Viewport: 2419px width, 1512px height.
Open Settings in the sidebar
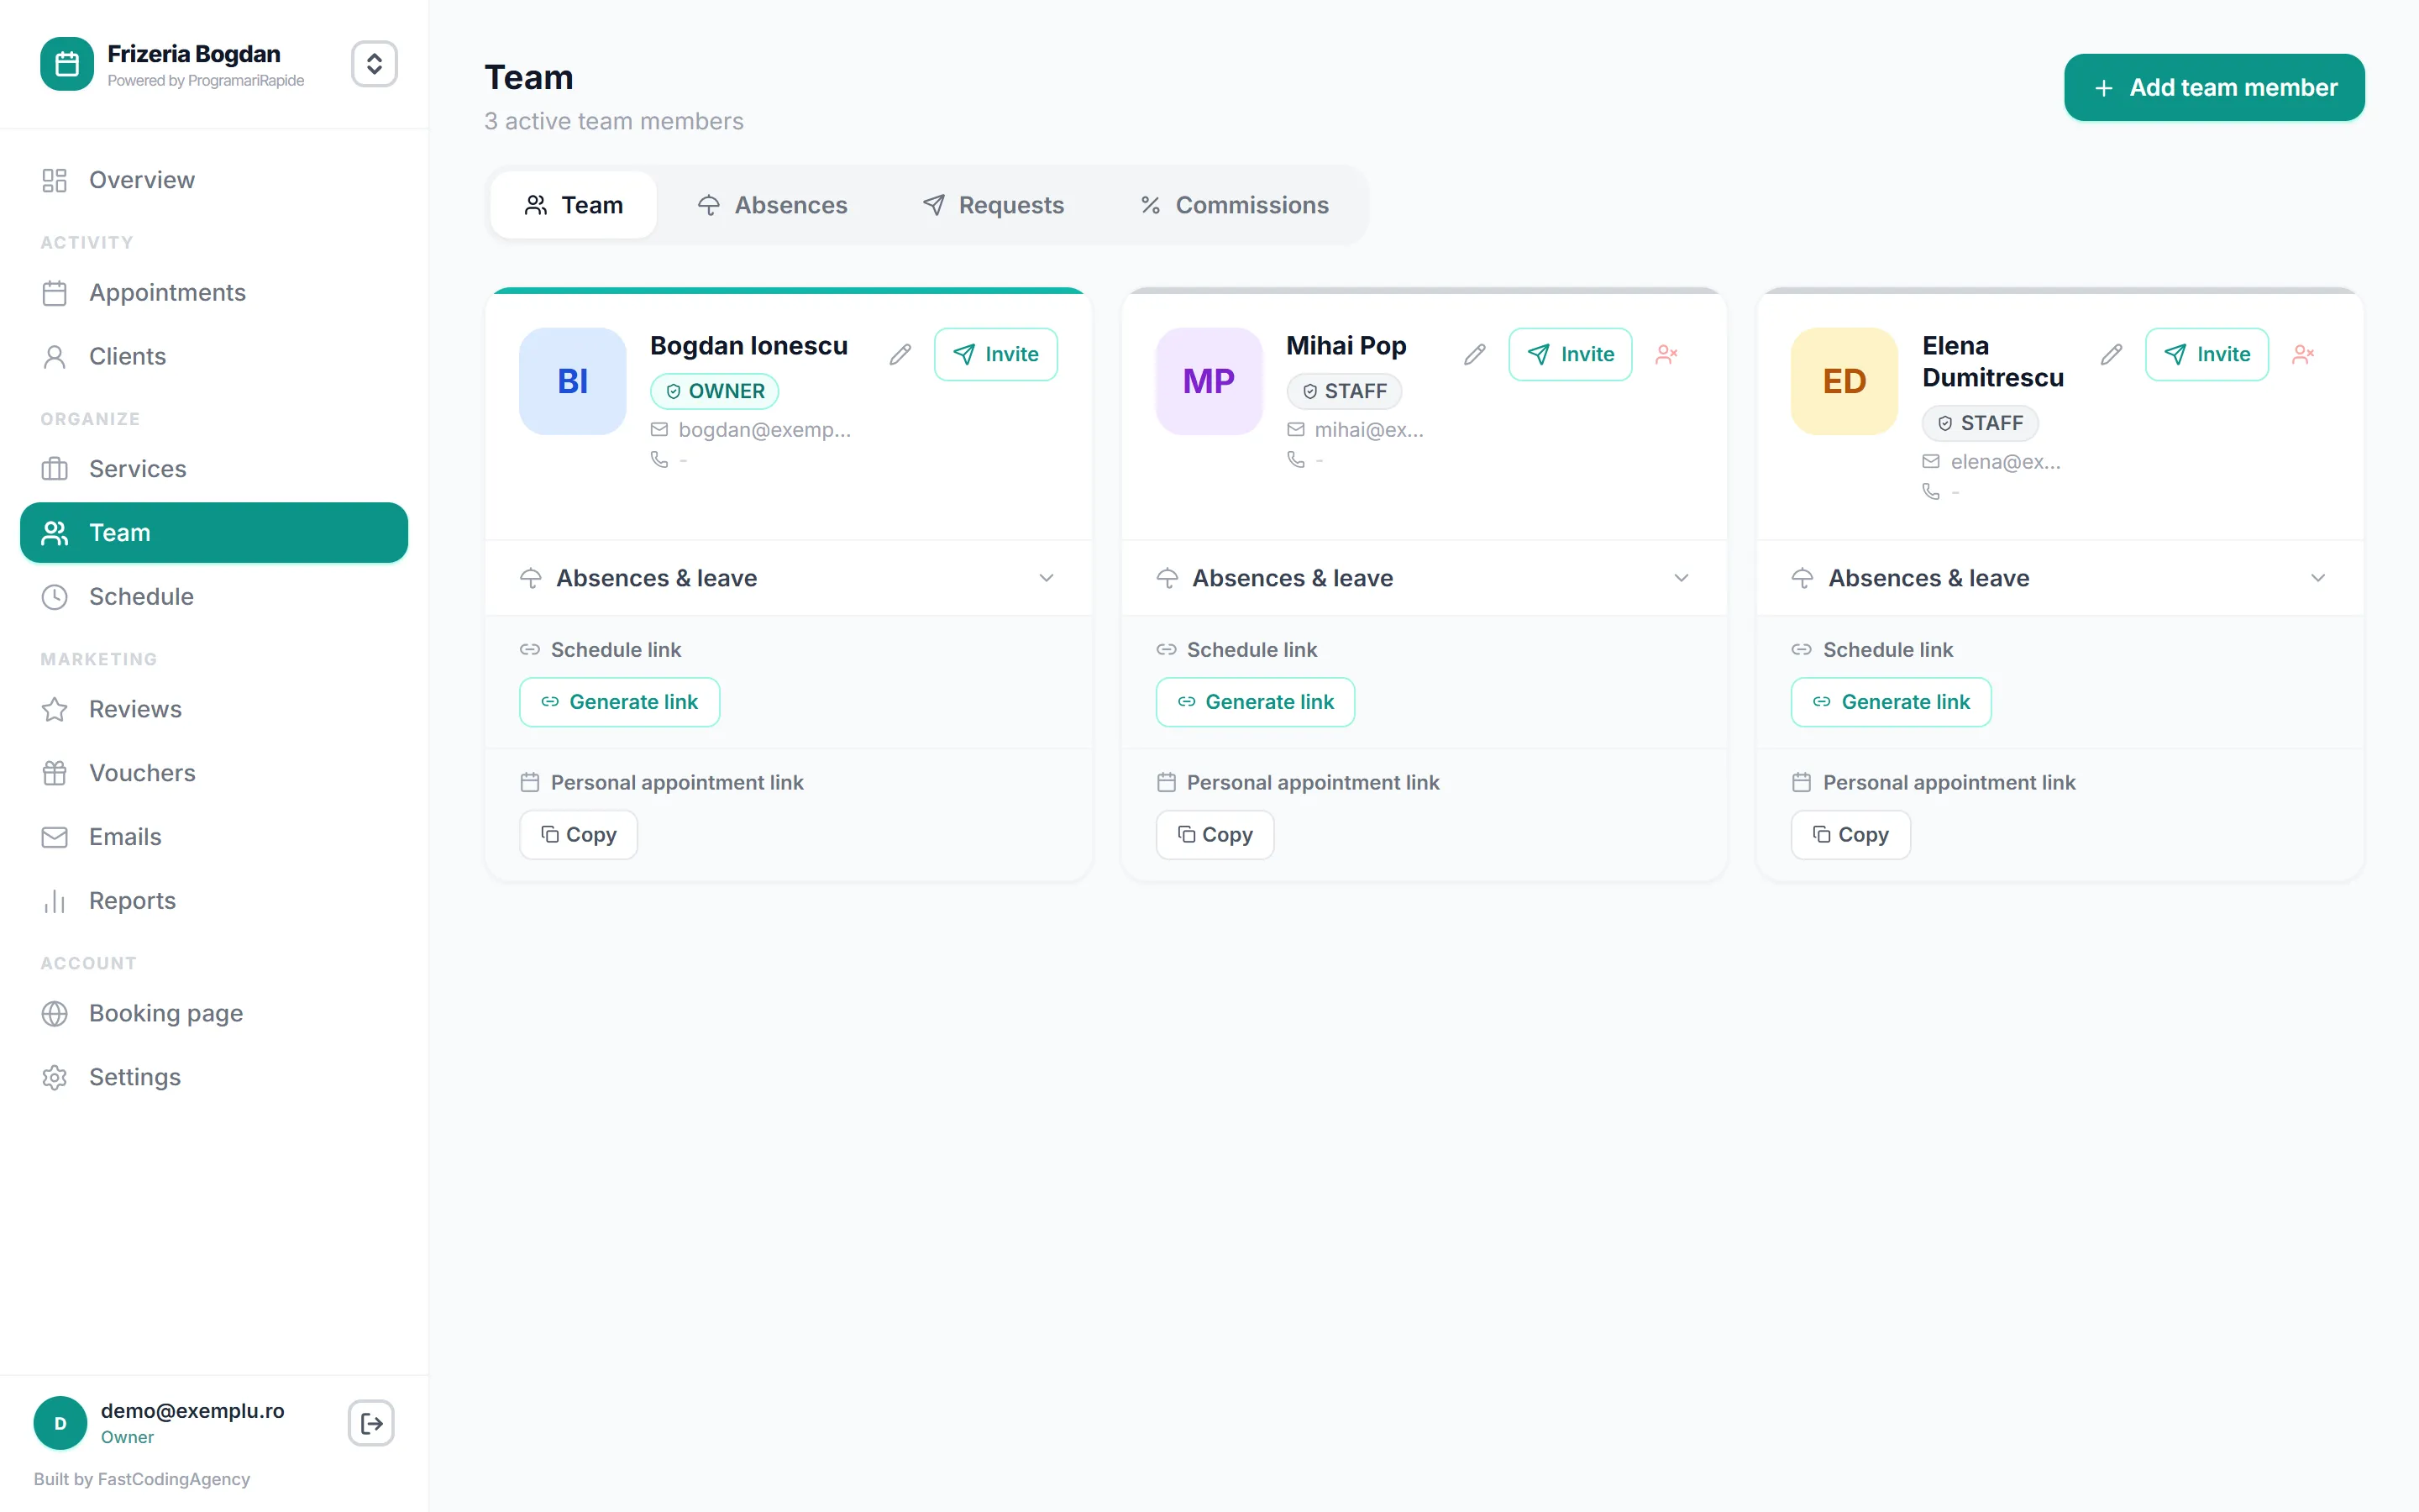tap(214, 1077)
